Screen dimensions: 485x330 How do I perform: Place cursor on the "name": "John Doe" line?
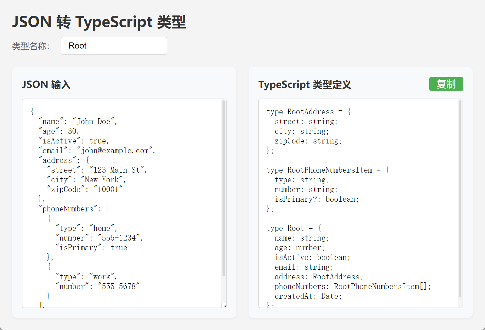click(78, 122)
